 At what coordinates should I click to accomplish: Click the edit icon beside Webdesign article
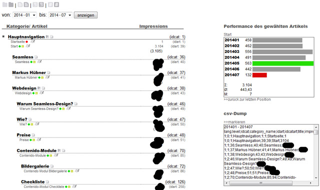click(x=41, y=93)
